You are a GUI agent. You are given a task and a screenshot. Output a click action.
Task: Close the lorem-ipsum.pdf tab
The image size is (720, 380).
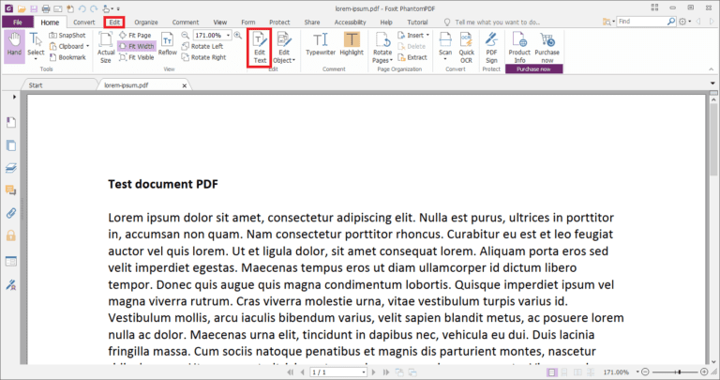point(184,85)
